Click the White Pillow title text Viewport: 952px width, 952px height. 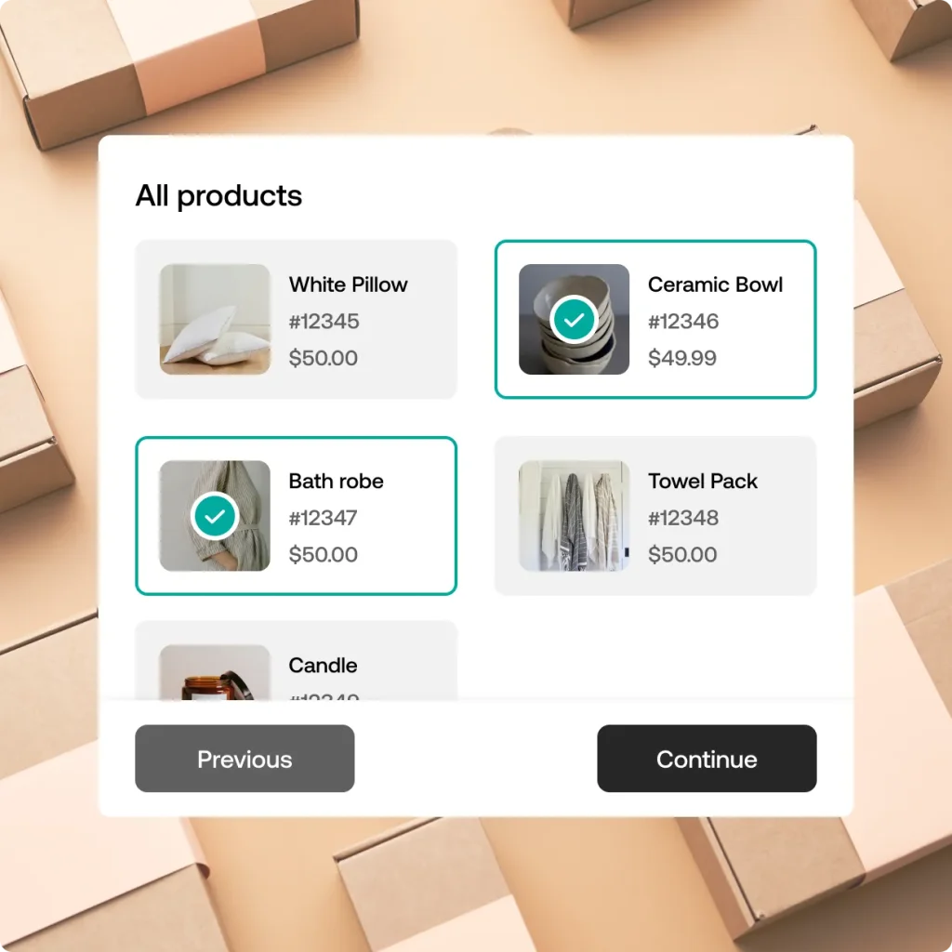pyautogui.click(x=348, y=284)
